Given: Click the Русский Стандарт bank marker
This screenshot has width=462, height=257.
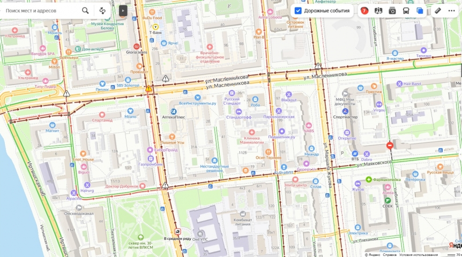Looking at the screenshot, I should click(x=232, y=93).
